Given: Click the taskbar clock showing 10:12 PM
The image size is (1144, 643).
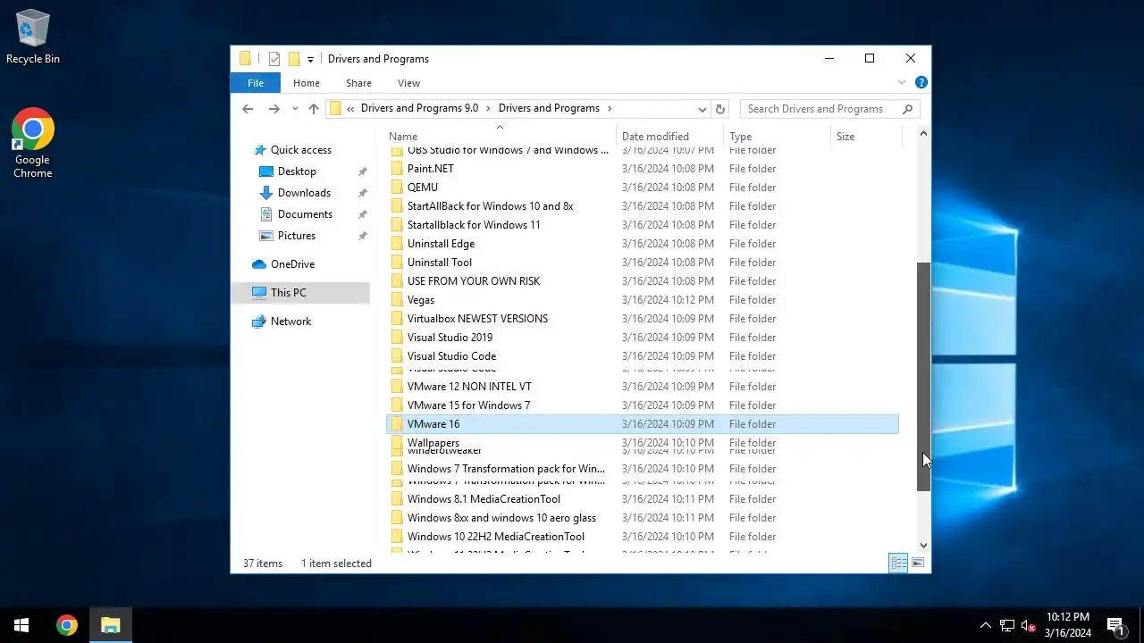Looking at the screenshot, I should [x=1068, y=625].
